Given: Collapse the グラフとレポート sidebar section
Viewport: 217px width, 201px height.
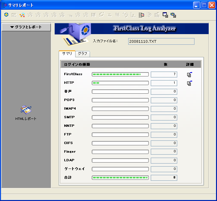Looking at the screenshot, I should click(x=26, y=27).
